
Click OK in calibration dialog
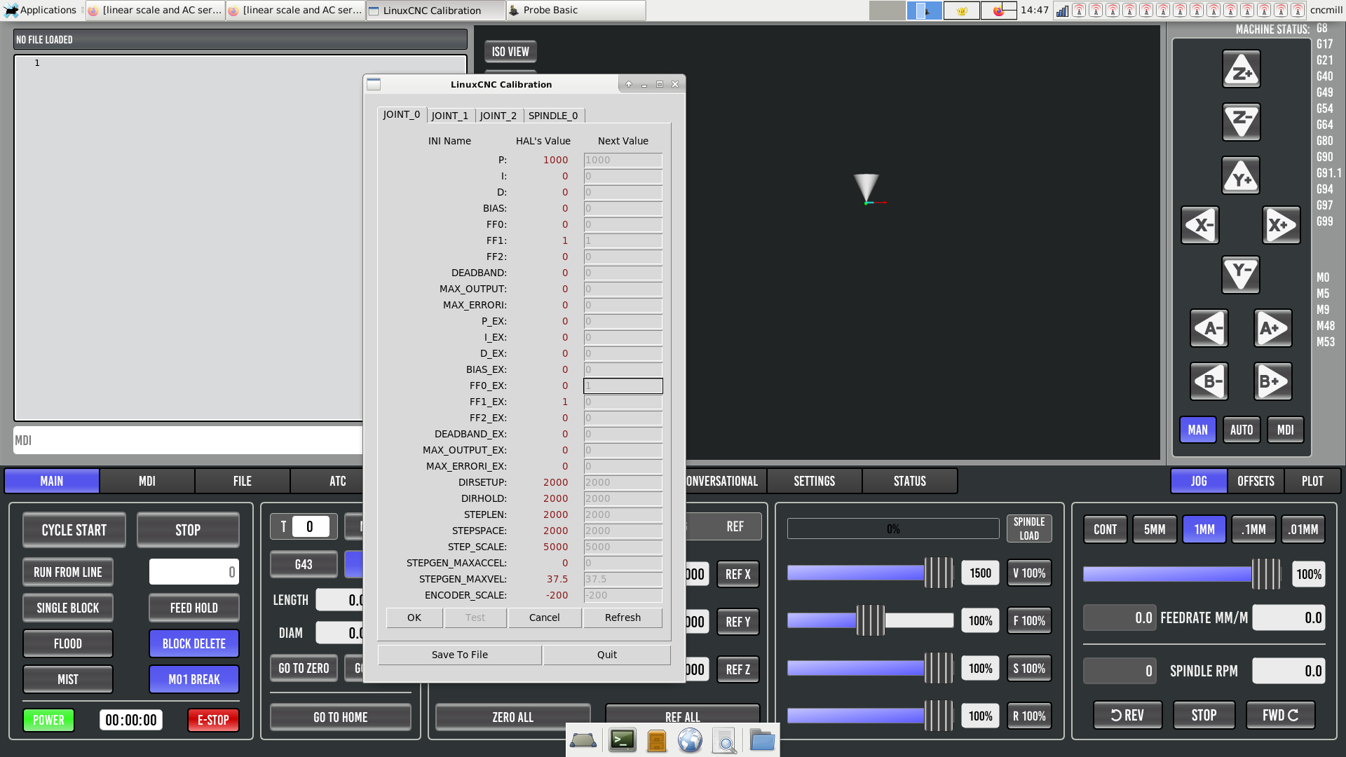click(414, 618)
